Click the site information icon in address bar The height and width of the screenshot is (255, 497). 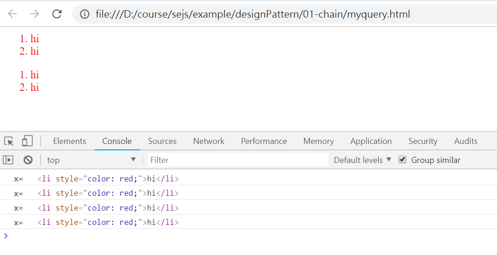pyautogui.click(x=85, y=14)
